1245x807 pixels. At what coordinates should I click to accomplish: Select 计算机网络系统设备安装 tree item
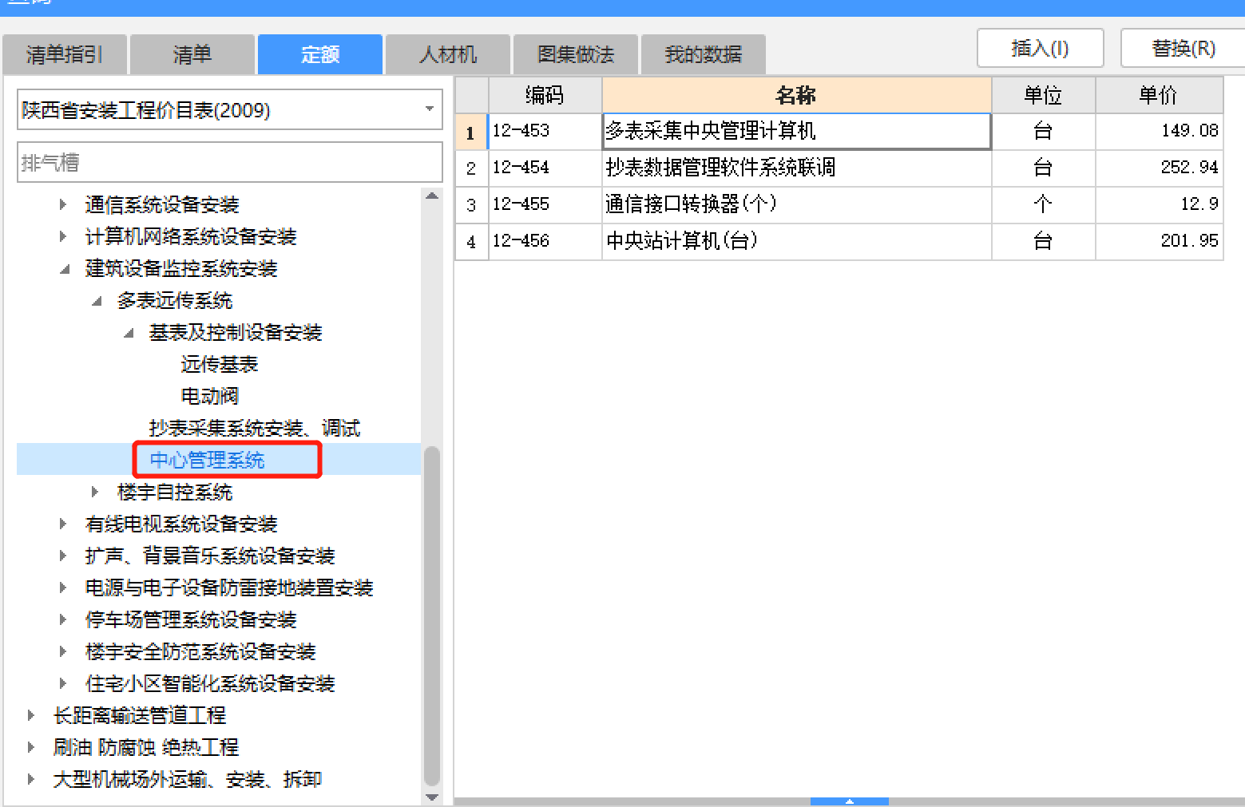coord(191,236)
